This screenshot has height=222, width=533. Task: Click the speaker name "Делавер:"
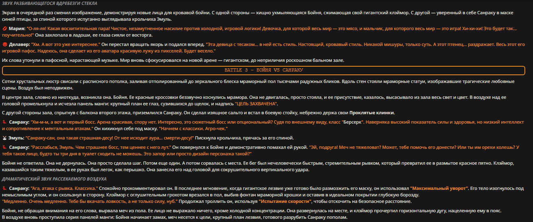click(x=20, y=44)
